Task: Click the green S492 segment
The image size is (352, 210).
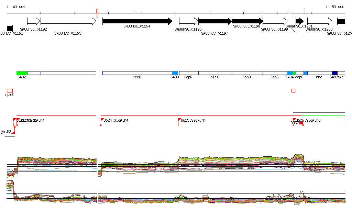Action: click(x=22, y=73)
